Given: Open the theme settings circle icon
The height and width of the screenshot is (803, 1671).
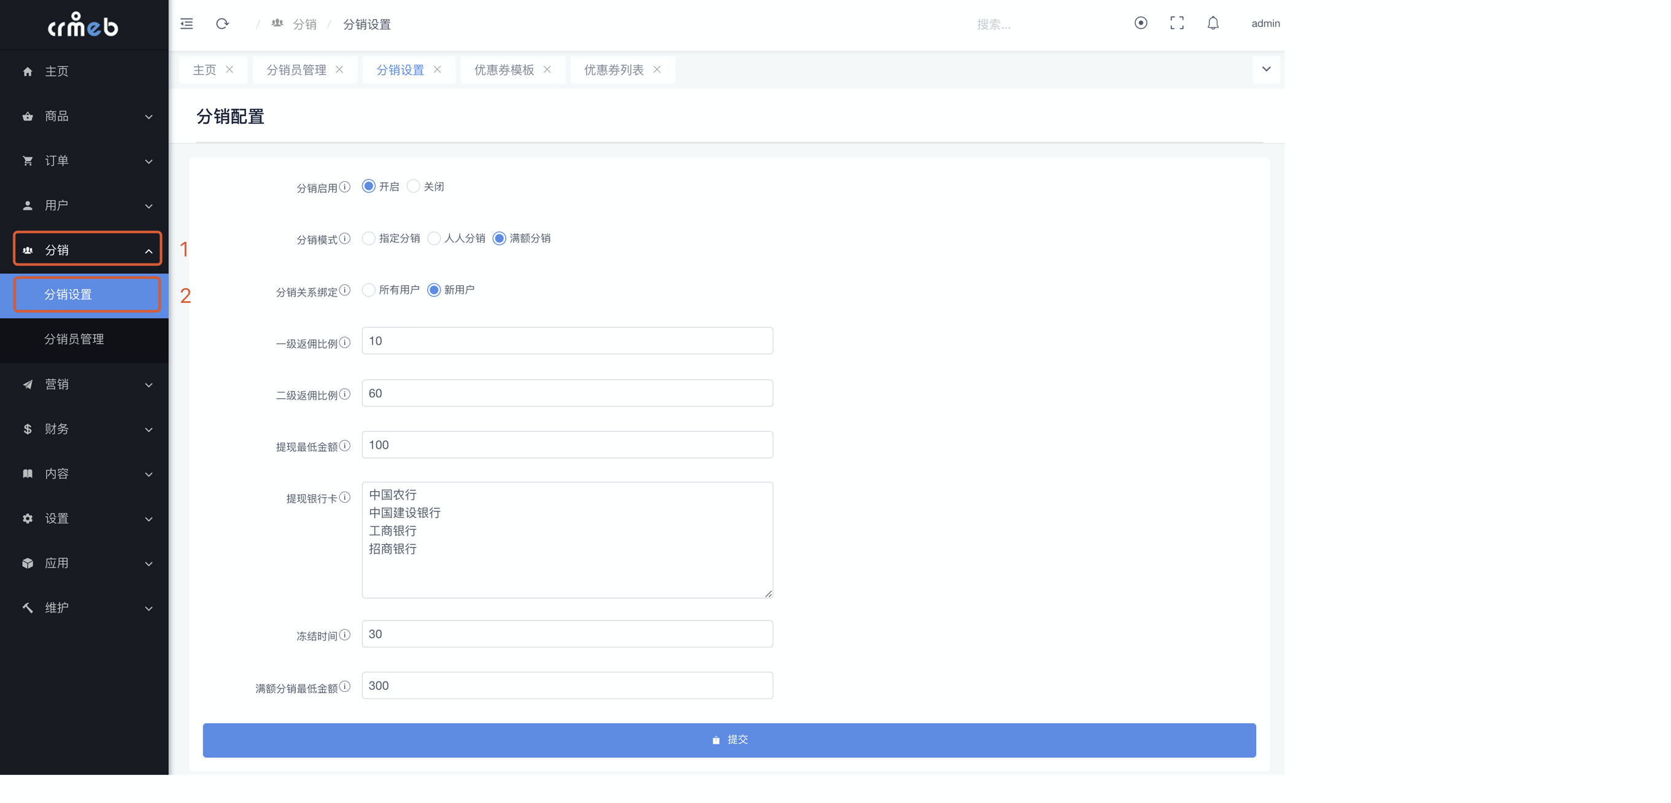Looking at the screenshot, I should tap(1141, 23).
